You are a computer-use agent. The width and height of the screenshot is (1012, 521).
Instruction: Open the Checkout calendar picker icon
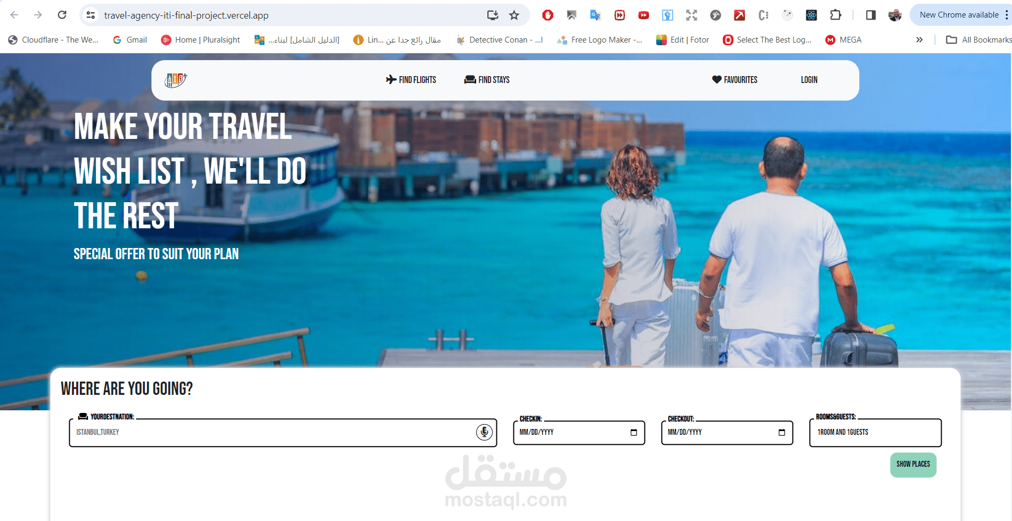pos(782,433)
